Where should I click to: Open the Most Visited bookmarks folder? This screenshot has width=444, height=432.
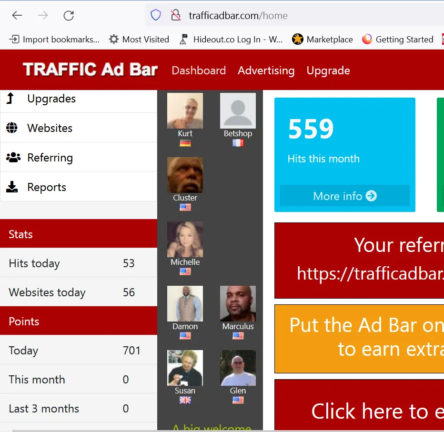pyautogui.click(x=139, y=40)
